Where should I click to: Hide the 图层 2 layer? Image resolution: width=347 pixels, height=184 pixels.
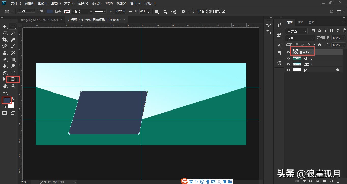point(288,58)
